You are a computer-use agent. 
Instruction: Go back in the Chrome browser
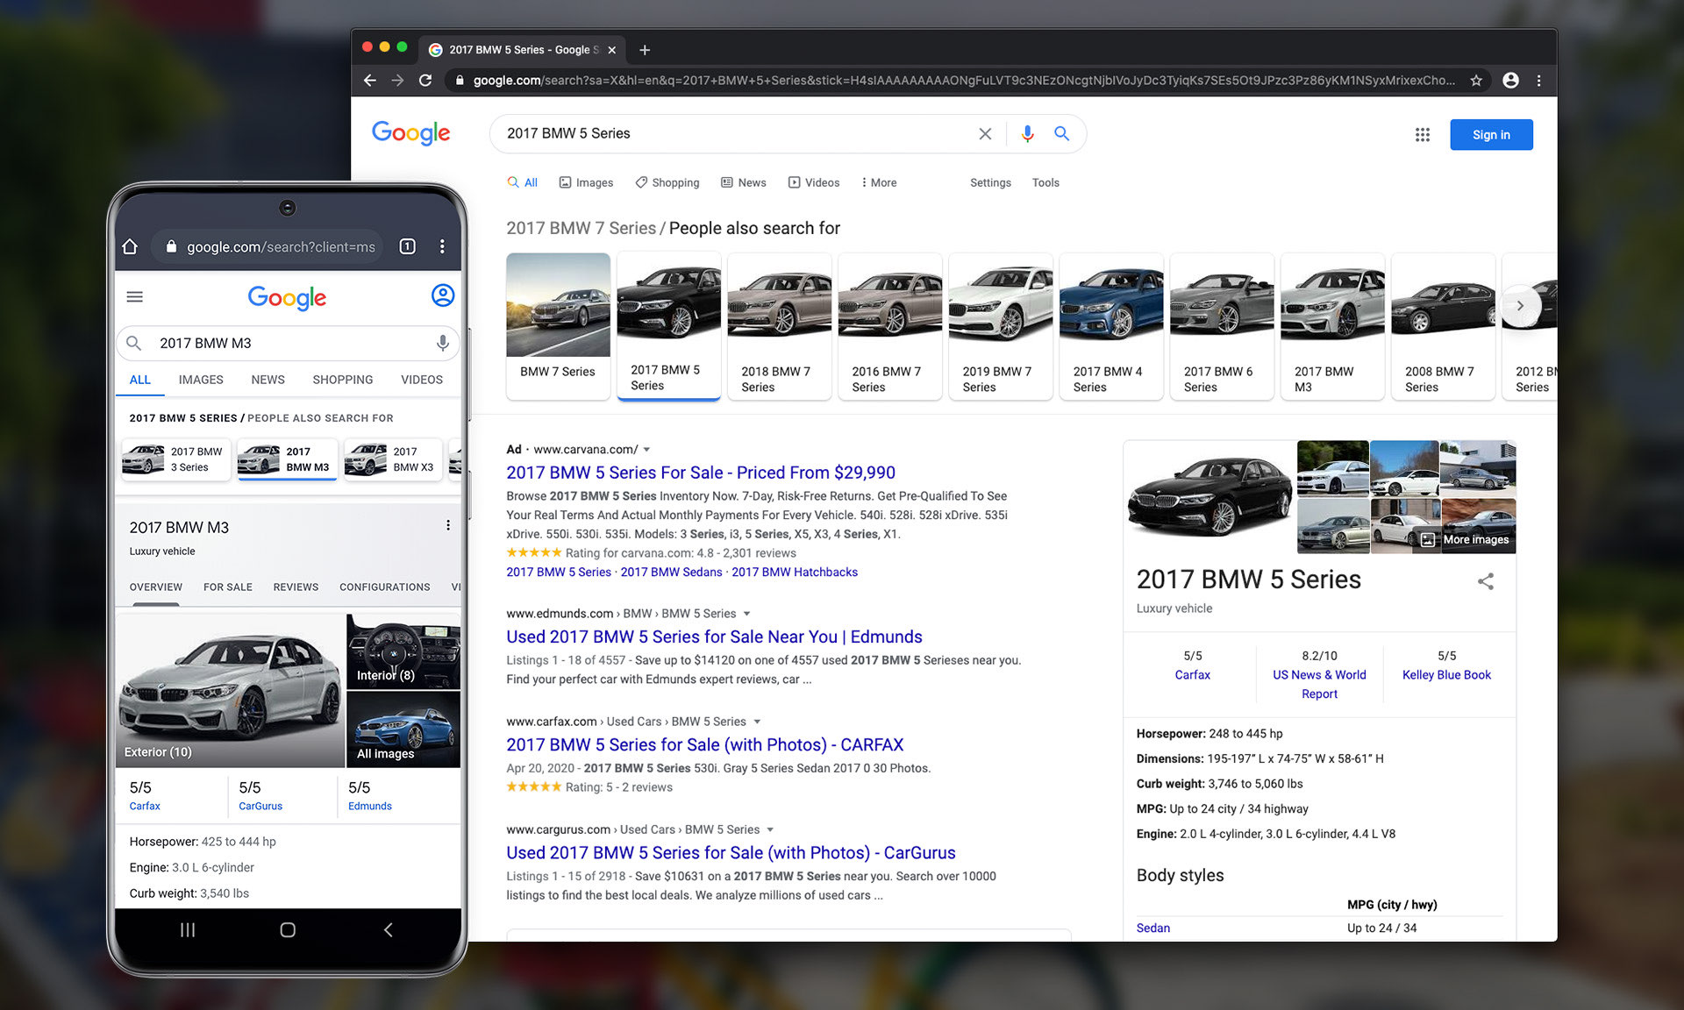(370, 81)
